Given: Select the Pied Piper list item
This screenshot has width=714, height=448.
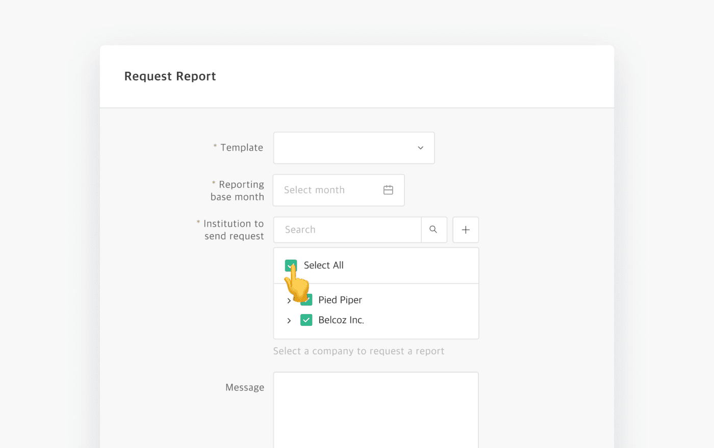Looking at the screenshot, I should [340, 300].
